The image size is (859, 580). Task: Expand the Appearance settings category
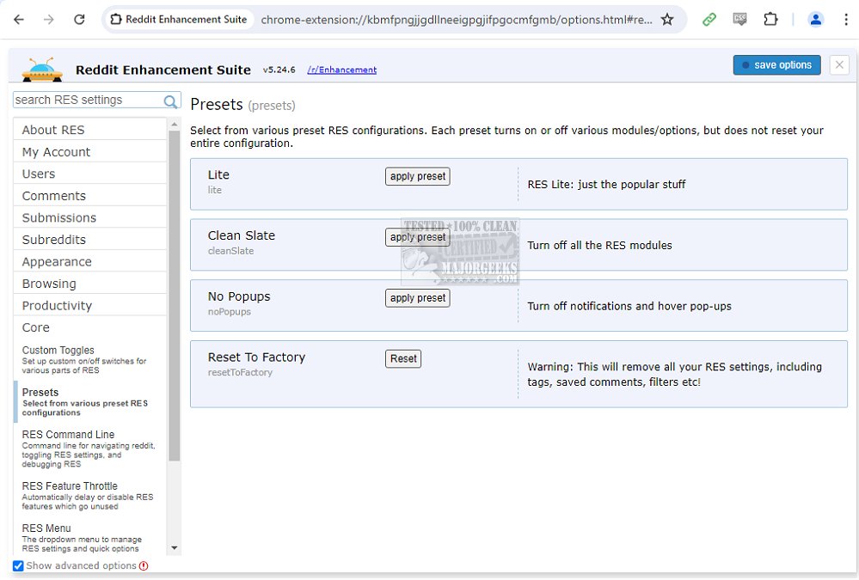click(x=57, y=261)
